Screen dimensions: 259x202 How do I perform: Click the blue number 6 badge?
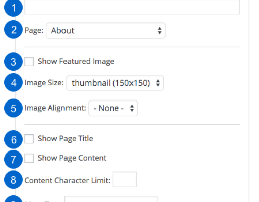click(x=13, y=139)
